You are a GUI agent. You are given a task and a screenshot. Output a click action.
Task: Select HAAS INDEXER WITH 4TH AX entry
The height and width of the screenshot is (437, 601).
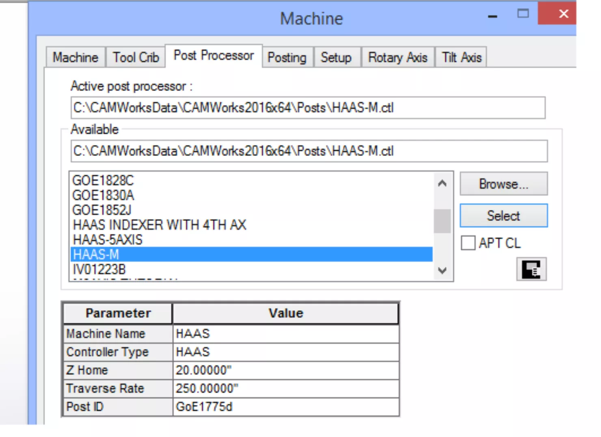160,225
